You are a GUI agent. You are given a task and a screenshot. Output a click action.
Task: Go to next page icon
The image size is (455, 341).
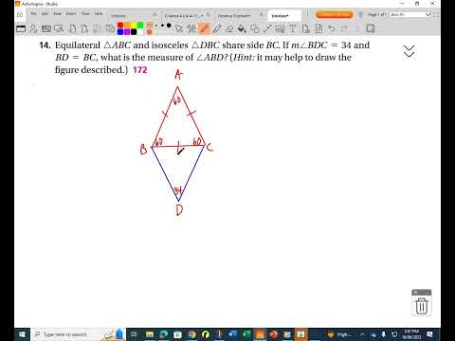84,29
